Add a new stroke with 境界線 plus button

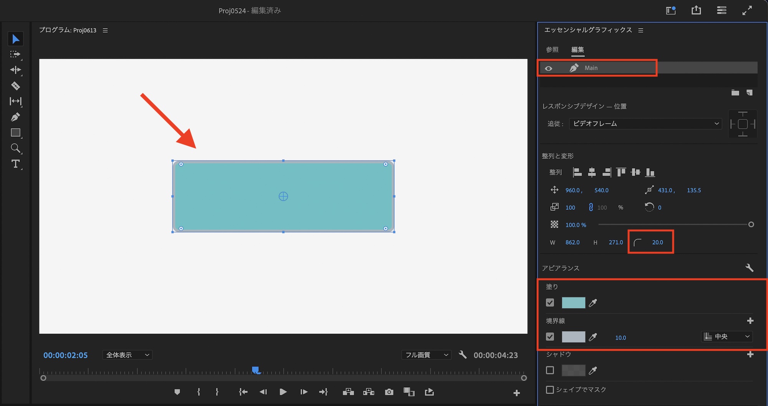750,321
